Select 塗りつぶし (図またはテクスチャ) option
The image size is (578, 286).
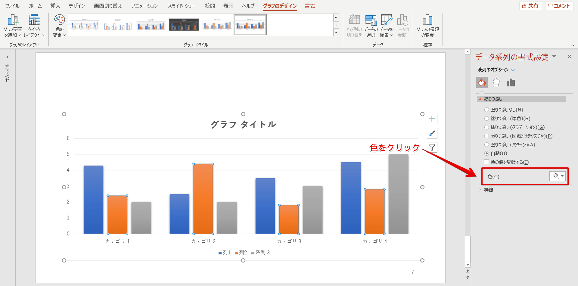[518, 136]
